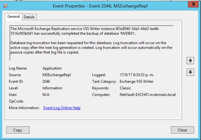Screen dimensions: 201x140
Task: Click the computer name NetVault-EXCH01.nvdomain.local
Action: pos(148,95)
